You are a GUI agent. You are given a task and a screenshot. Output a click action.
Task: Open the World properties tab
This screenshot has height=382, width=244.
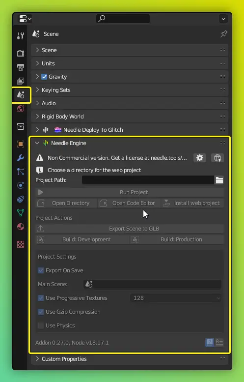point(21,109)
